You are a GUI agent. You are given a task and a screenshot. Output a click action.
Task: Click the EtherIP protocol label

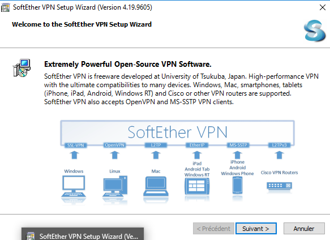coord(197,145)
